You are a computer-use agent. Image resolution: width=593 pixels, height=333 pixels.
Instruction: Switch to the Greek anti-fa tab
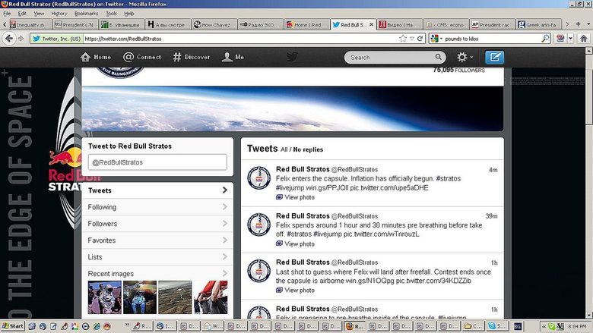pyautogui.click(x=538, y=24)
